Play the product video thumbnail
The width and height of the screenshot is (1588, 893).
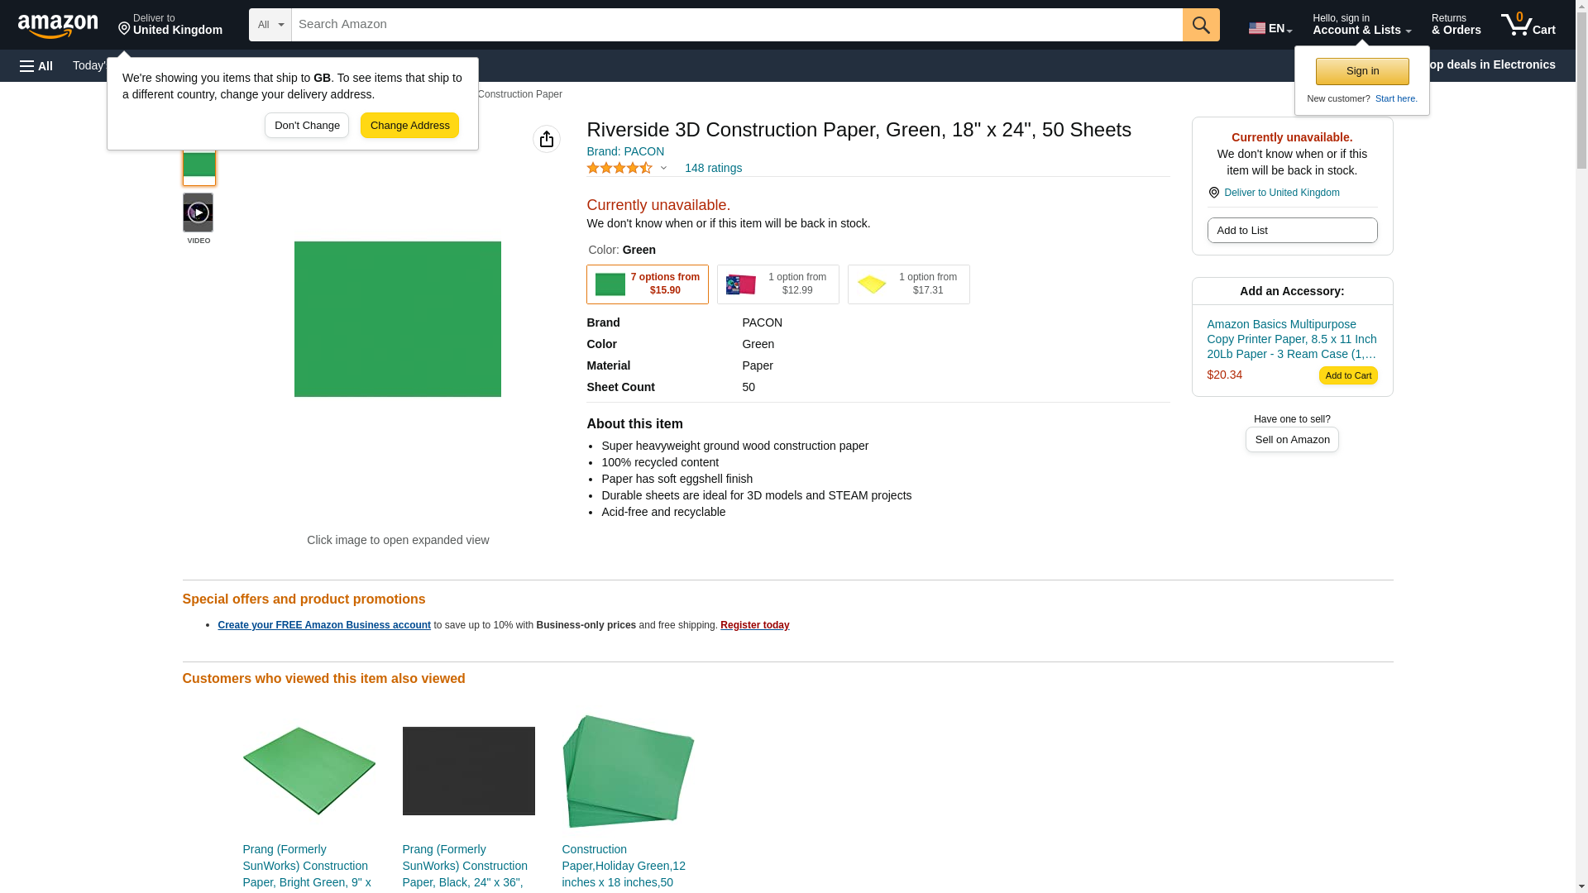(x=198, y=213)
